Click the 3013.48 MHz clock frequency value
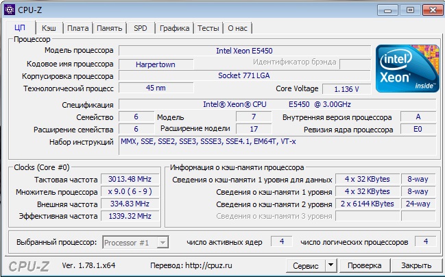Image resolution: width=445 pixels, height=277 pixels. [x=130, y=179]
